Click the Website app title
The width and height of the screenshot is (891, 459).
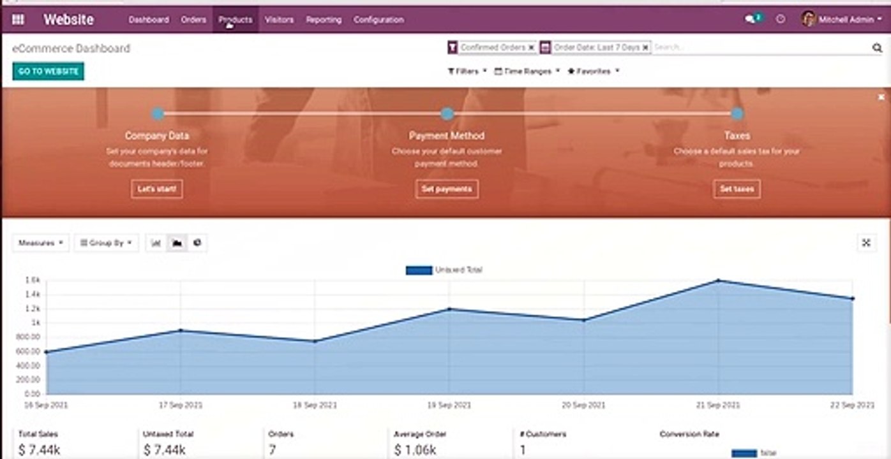[x=68, y=20]
